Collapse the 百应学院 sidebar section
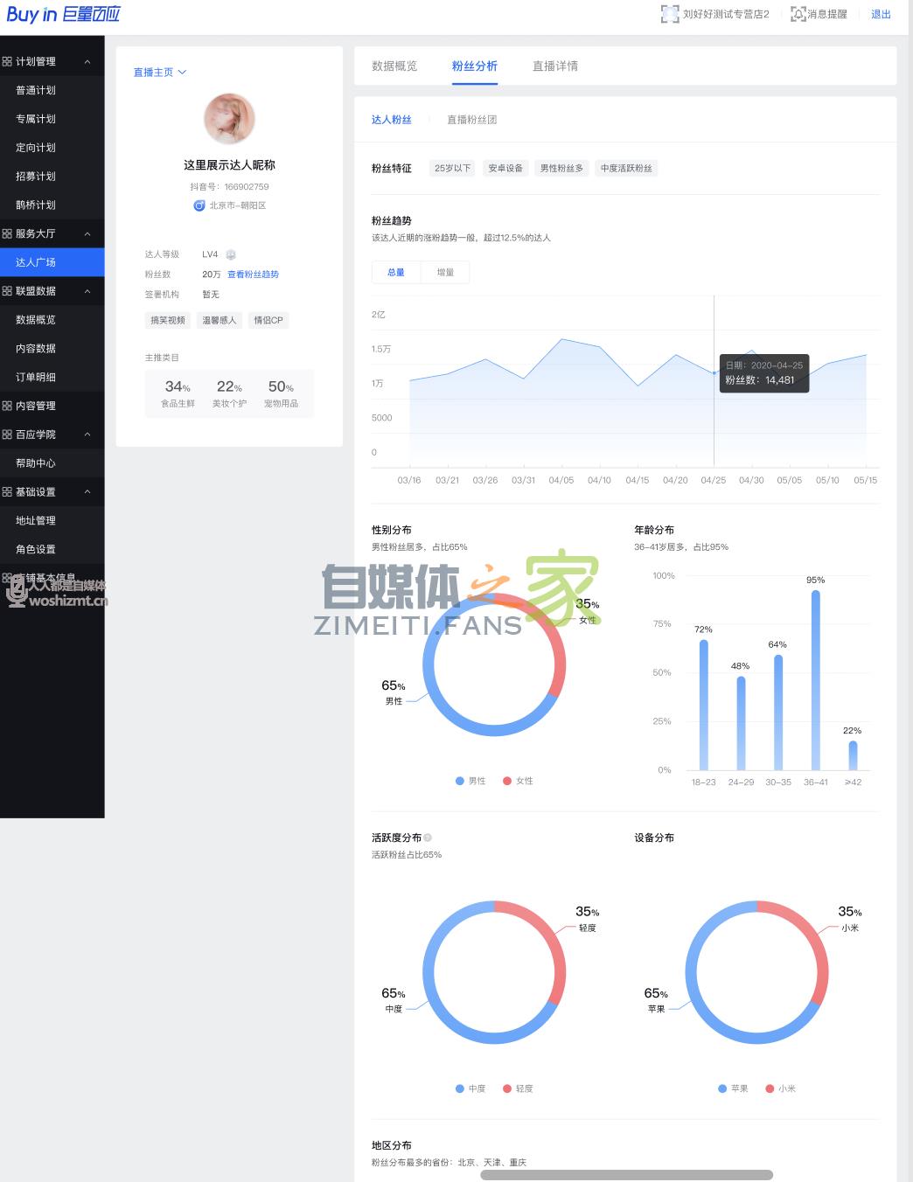This screenshot has width=913, height=1182. (x=87, y=435)
